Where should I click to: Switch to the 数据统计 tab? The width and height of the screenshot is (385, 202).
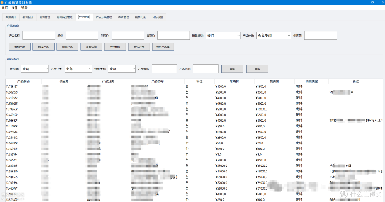click(x=11, y=17)
